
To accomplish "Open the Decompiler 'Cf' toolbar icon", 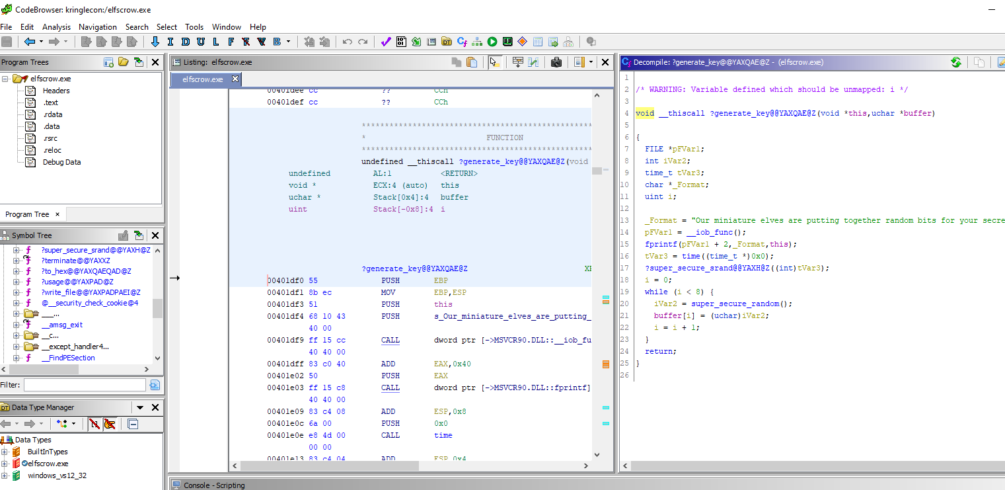I will coord(463,42).
